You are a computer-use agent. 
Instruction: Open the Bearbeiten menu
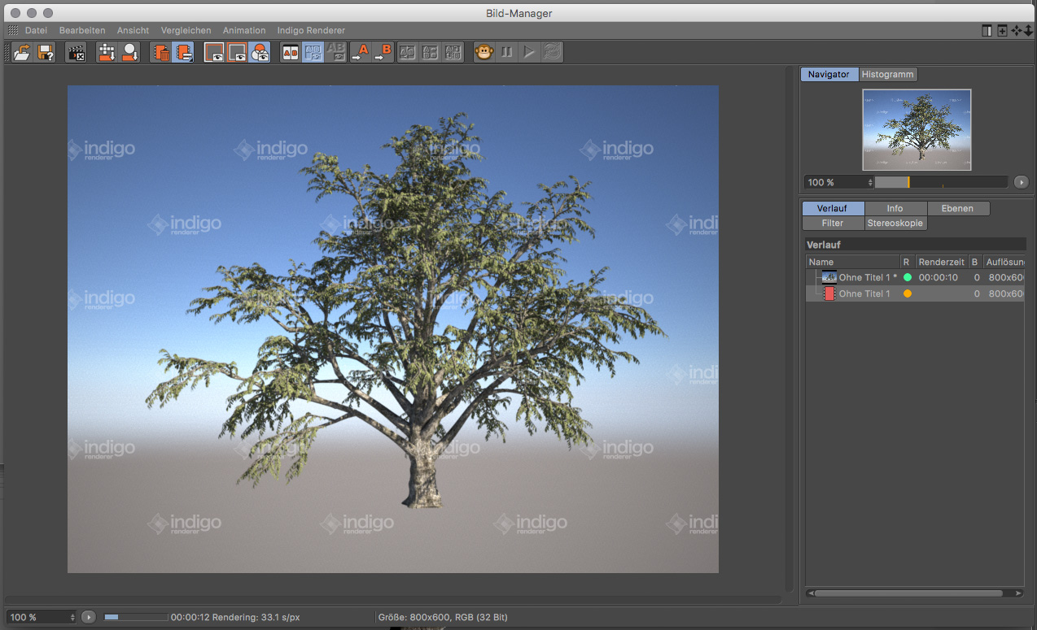pos(82,30)
